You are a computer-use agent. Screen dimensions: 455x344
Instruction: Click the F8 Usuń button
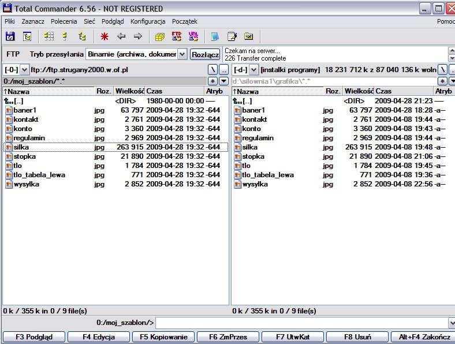pos(357,337)
